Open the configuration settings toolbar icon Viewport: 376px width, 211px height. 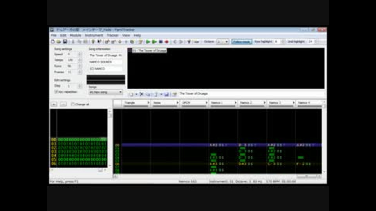coord(189,42)
